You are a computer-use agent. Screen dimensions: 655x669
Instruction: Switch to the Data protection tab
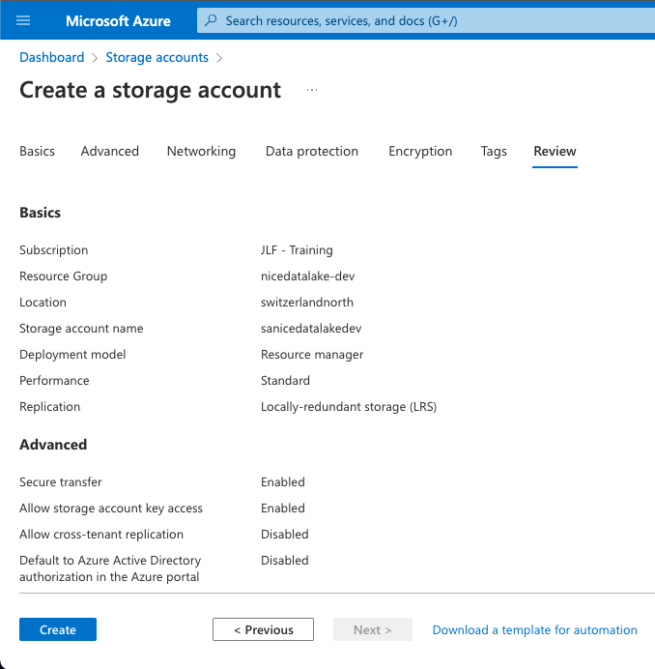click(x=312, y=151)
